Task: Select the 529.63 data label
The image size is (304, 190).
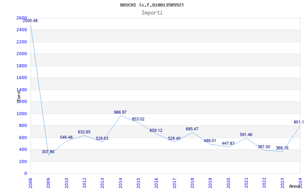Action: pyautogui.click(x=102, y=138)
